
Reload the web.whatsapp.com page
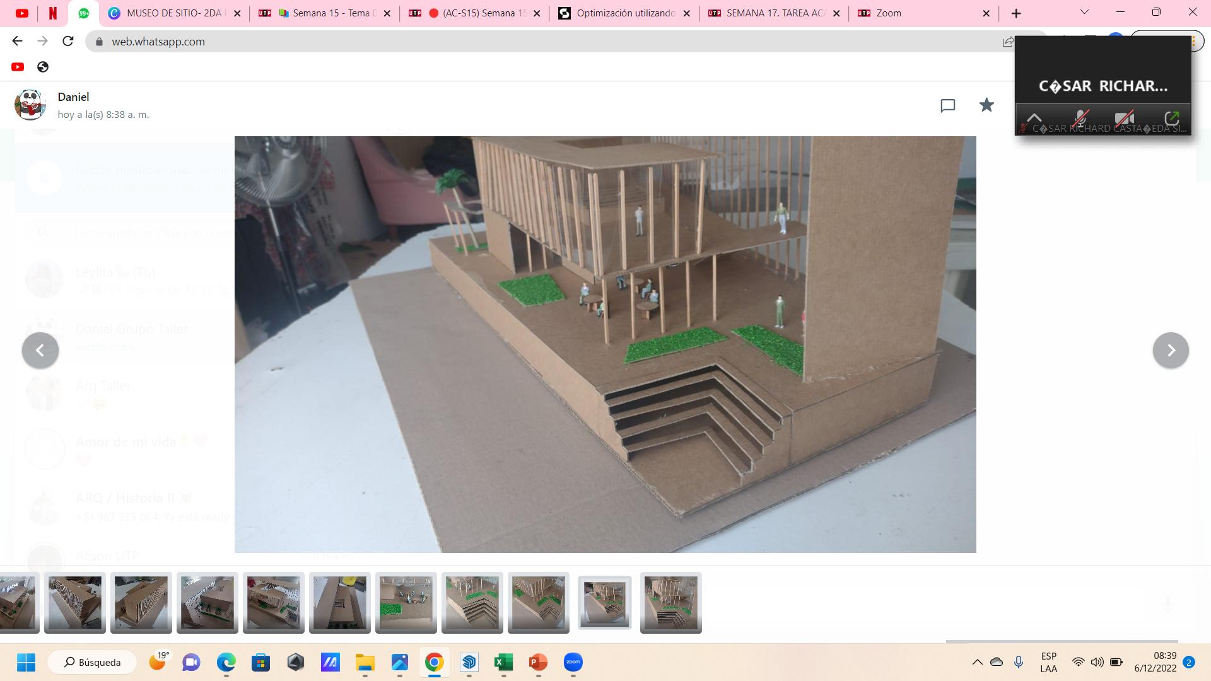point(68,41)
